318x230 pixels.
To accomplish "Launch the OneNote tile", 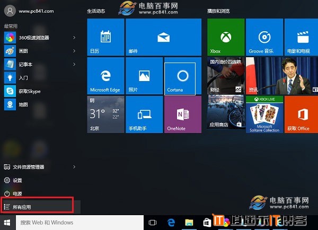I will pos(182,114).
